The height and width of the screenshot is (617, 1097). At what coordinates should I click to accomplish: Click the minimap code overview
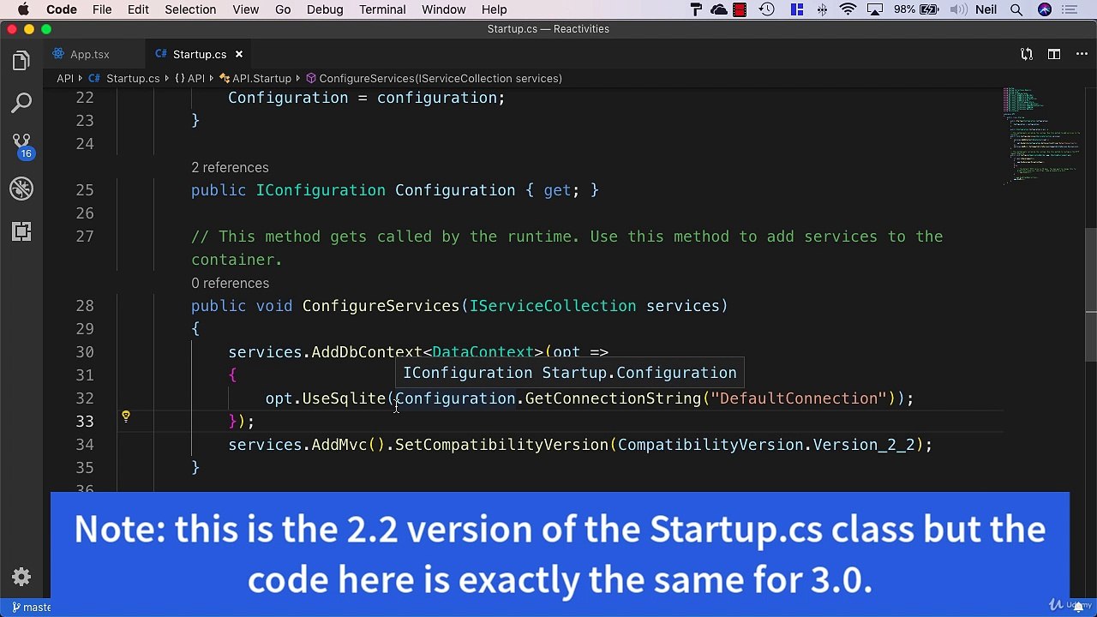point(1042,135)
